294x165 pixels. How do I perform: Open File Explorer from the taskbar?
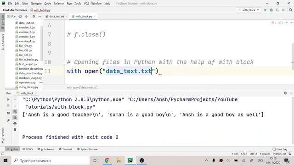click(x=119, y=160)
